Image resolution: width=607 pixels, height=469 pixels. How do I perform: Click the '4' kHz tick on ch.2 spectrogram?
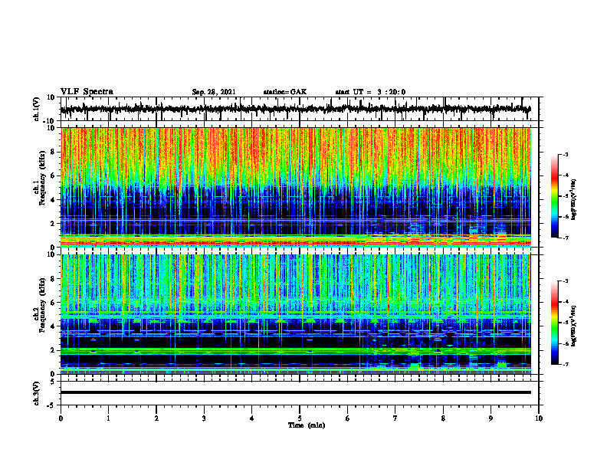tap(54, 326)
